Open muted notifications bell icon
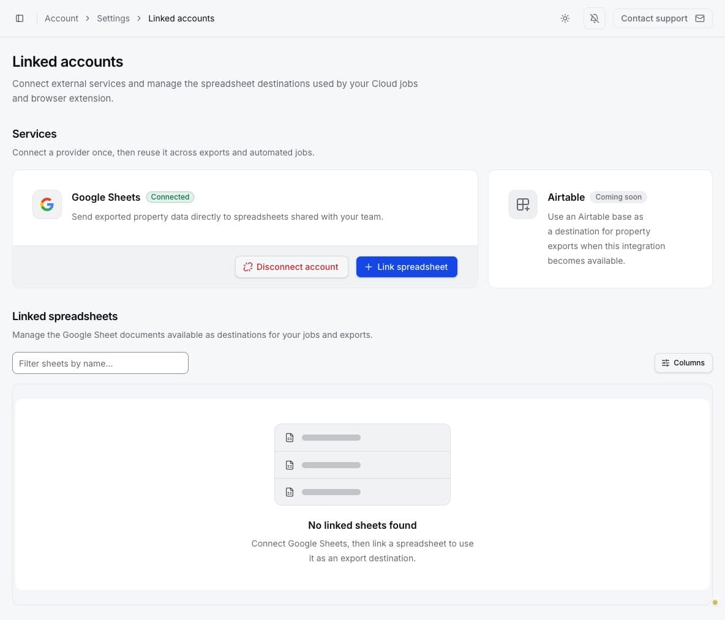The height and width of the screenshot is (620, 725). pyautogui.click(x=594, y=18)
